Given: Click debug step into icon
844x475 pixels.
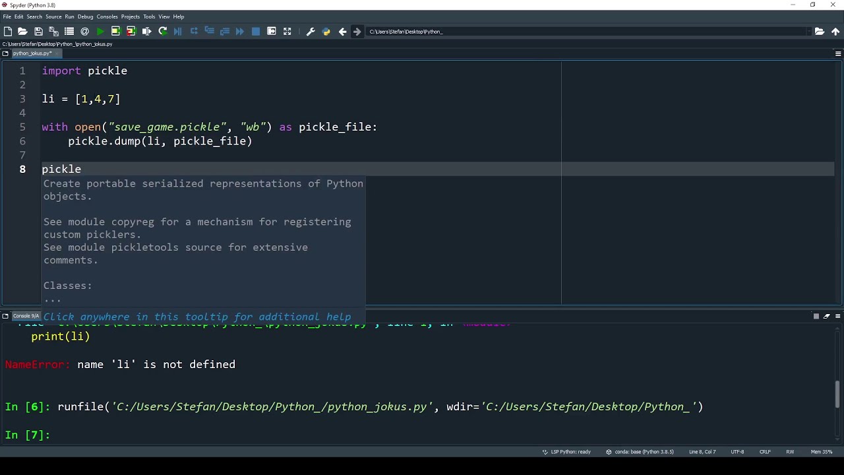Looking at the screenshot, I should click(209, 31).
